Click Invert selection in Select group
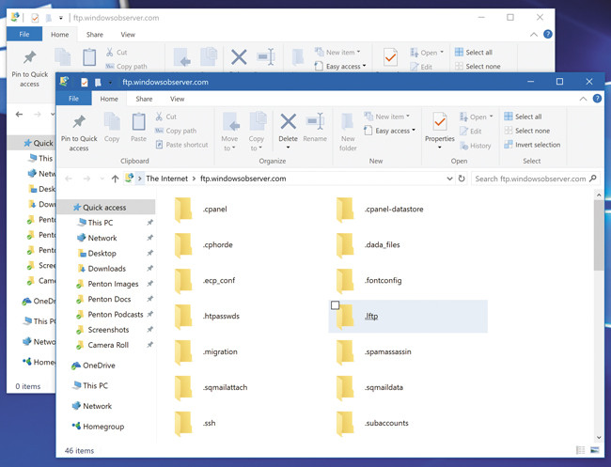 point(537,145)
